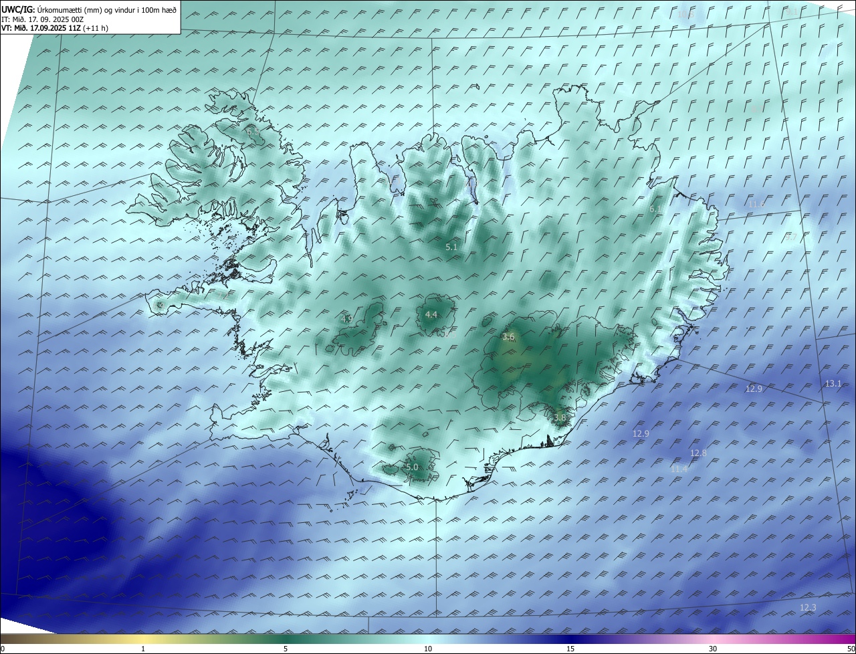Click the 12.3 value label in the bottom right corner
Viewport: 856px width, 654px height.
coord(808,607)
